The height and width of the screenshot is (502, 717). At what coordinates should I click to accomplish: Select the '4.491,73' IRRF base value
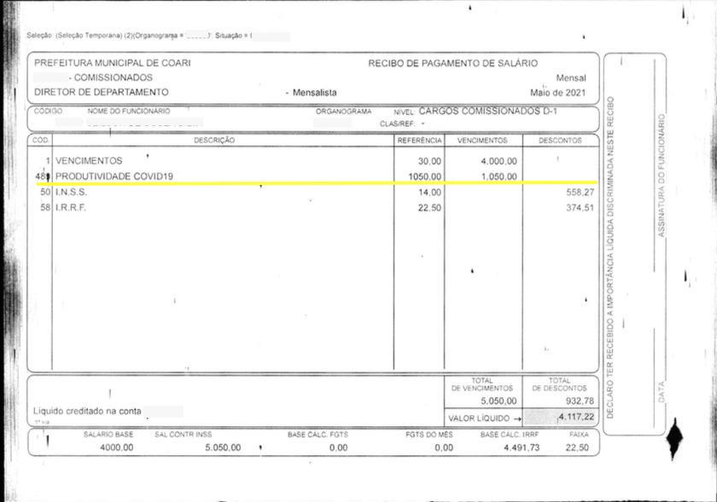(x=522, y=447)
